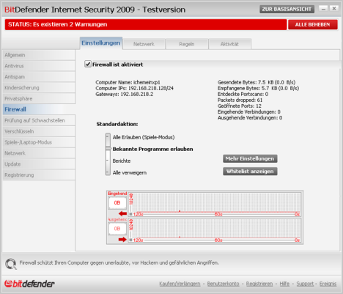Click the Standardaktion: heading

click(117, 124)
